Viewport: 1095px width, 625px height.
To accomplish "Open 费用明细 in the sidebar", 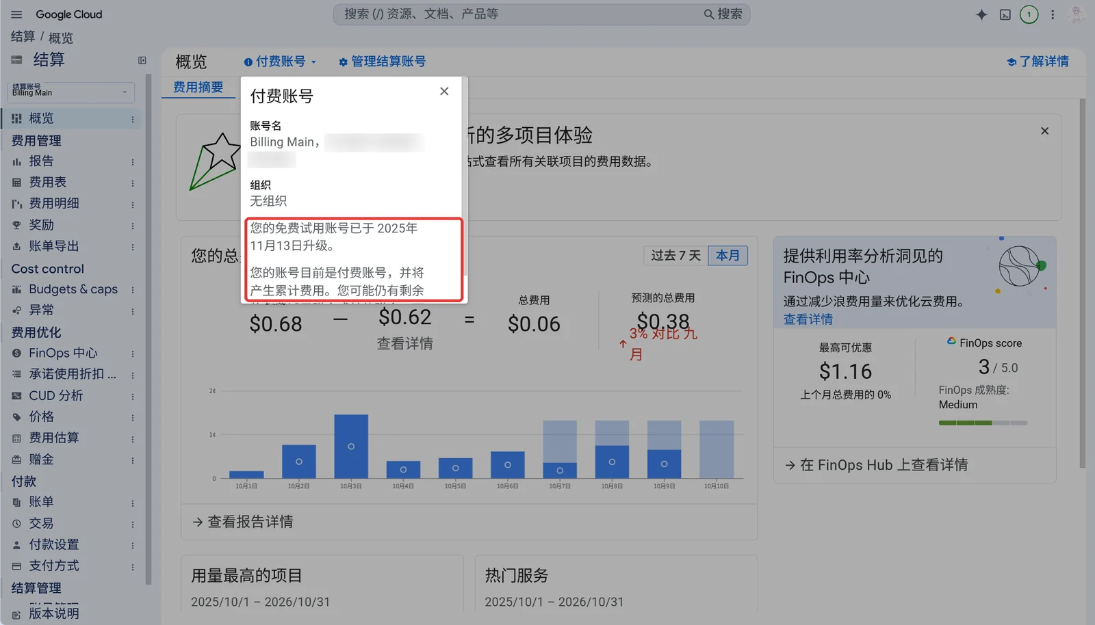I will coord(53,204).
